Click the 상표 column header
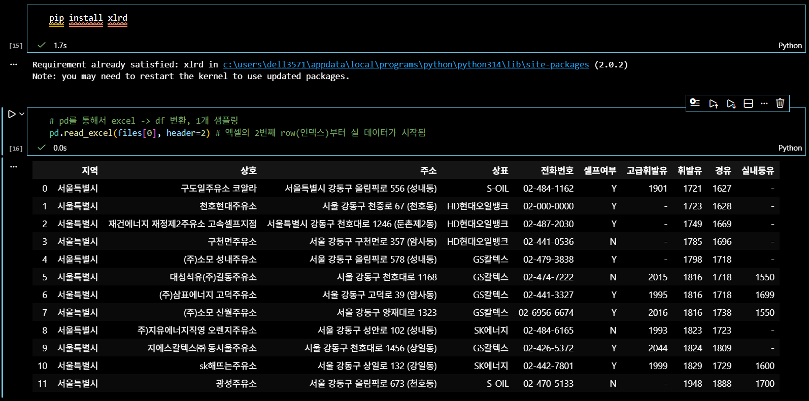This screenshot has width=809, height=401. pyautogui.click(x=500, y=171)
